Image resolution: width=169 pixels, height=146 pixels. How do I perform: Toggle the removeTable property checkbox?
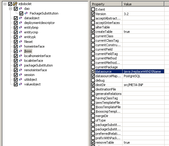(93, 142)
